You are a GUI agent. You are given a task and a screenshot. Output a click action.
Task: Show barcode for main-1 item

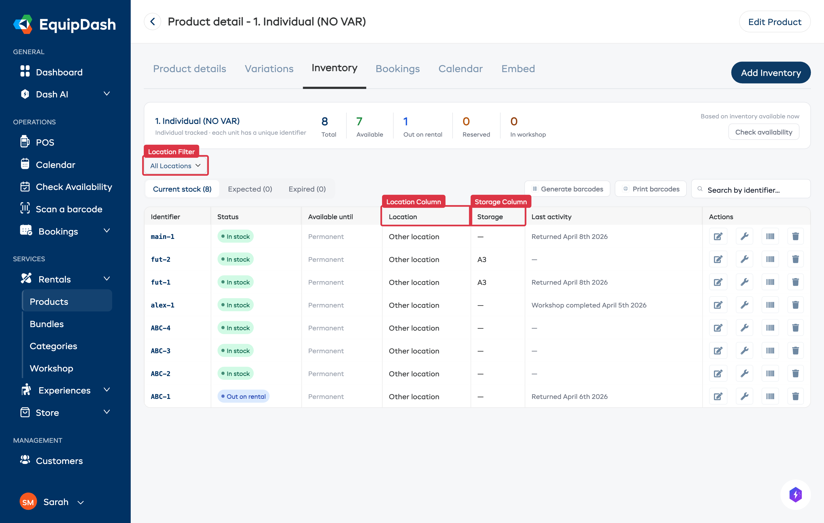(770, 236)
